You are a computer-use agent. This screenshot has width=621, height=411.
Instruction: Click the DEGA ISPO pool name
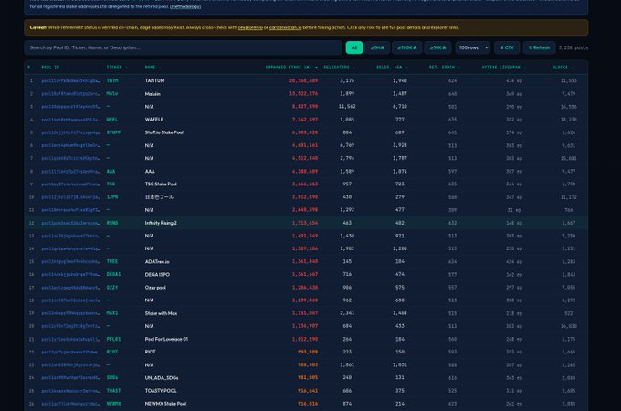coord(157,274)
